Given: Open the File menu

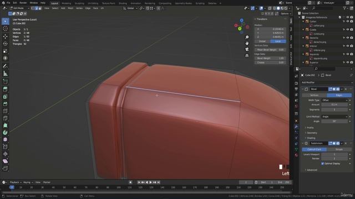Looking at the screenshot, I should (8, 3).
